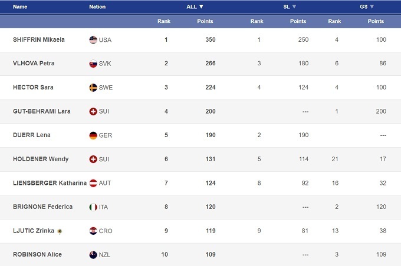
Task: Click the Sweden flag icon for Hector
Action: [x=93, y=88]
